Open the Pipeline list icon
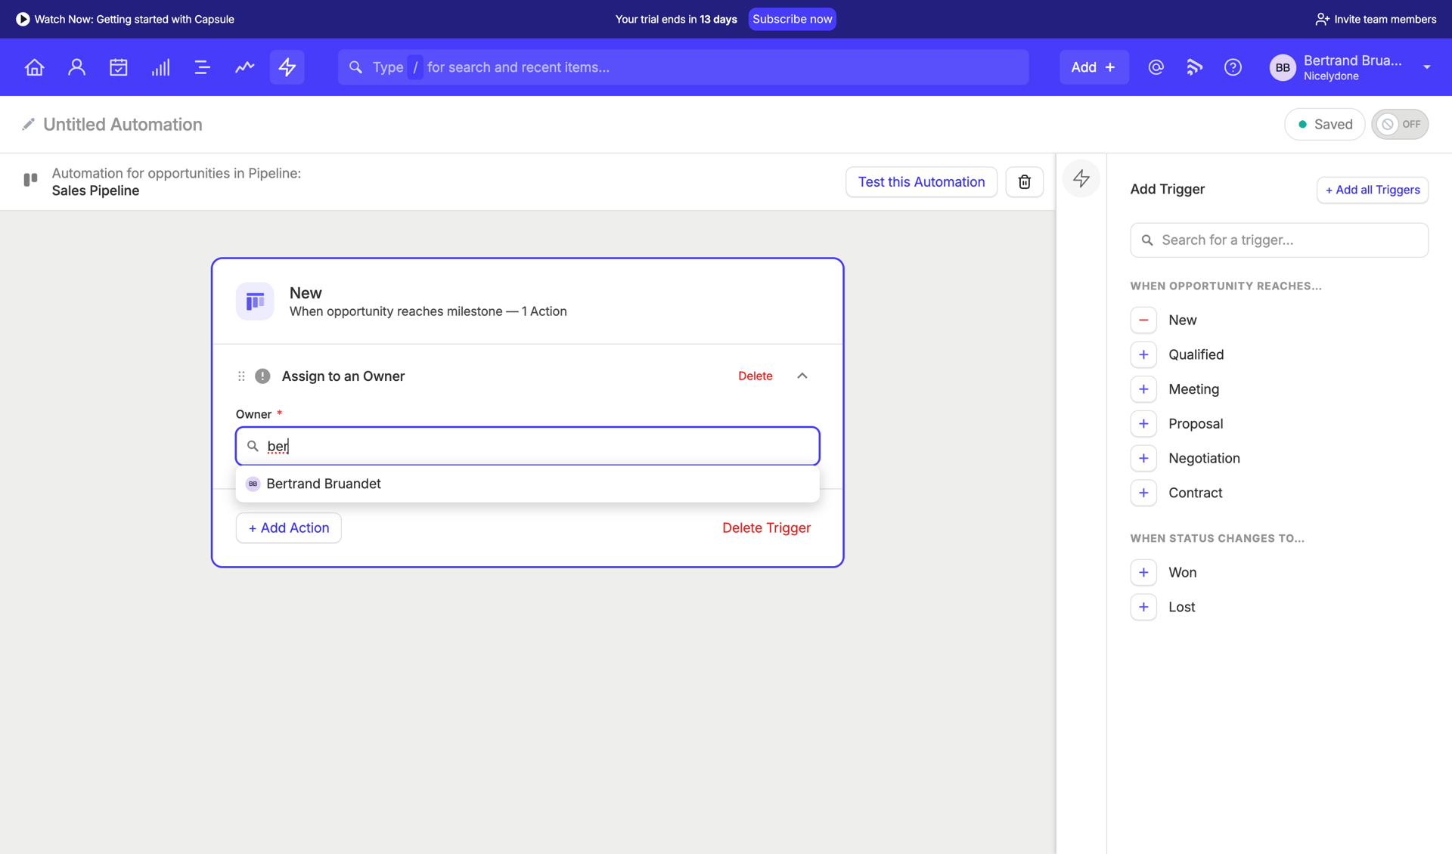The image size is (1452, 854). pyautogui.click(x=202, y=67)
